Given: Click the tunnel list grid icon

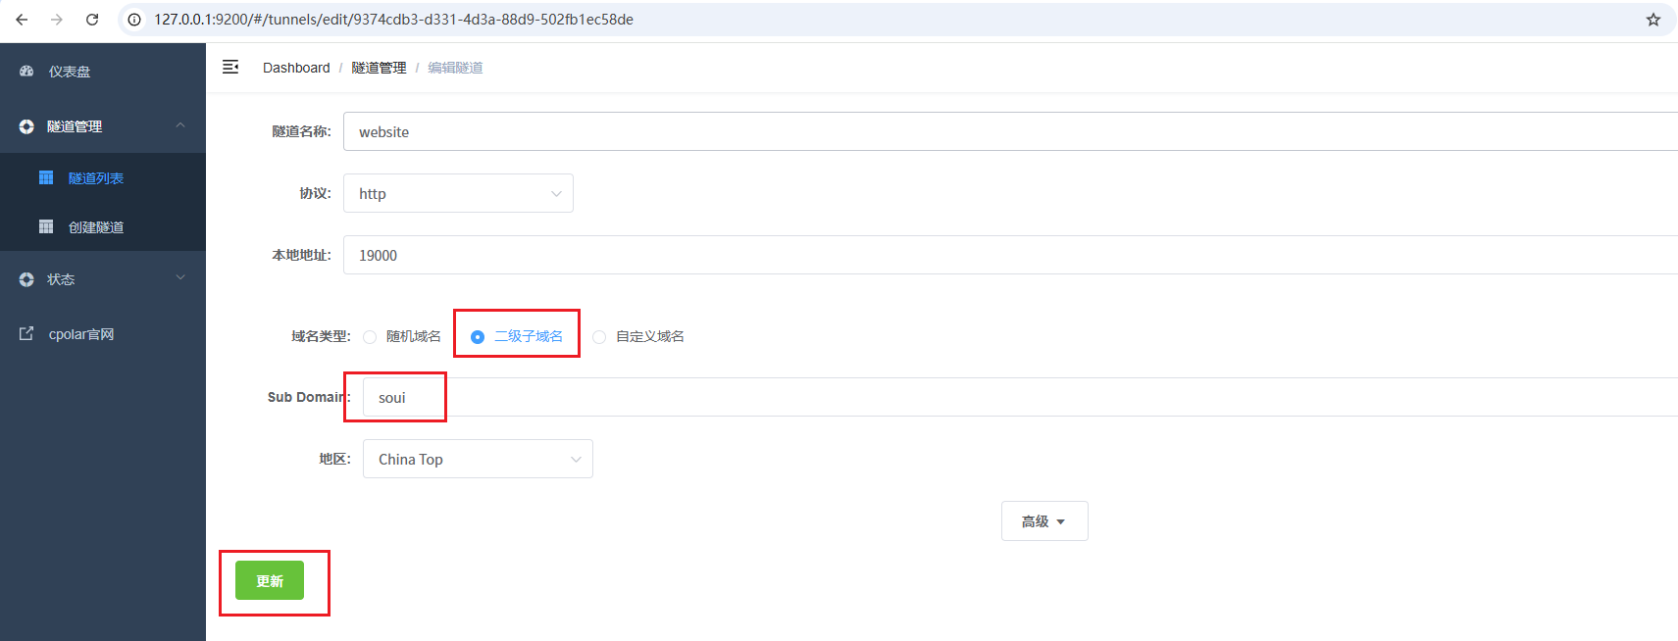Looking at the screenshot, I should coord(46,177).
